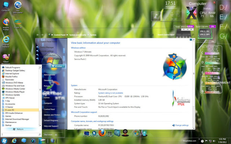
Task: Open the Computer desktop icon
Action: (x=6, y=6)
